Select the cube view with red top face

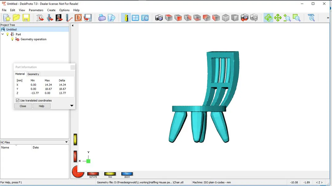(x=168, y=18)
